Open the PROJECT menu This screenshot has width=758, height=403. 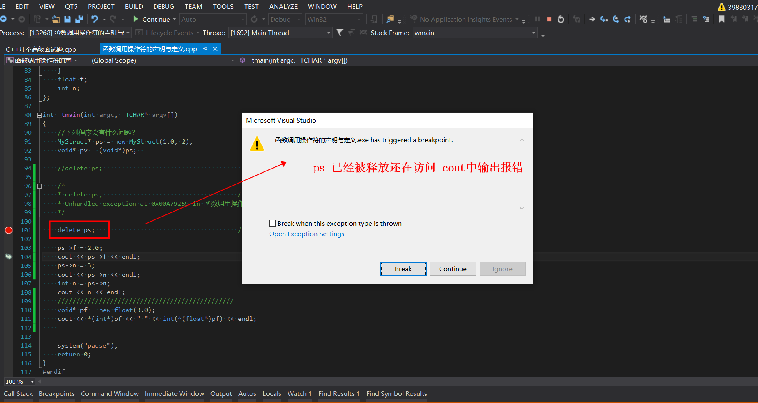(101, 6)
